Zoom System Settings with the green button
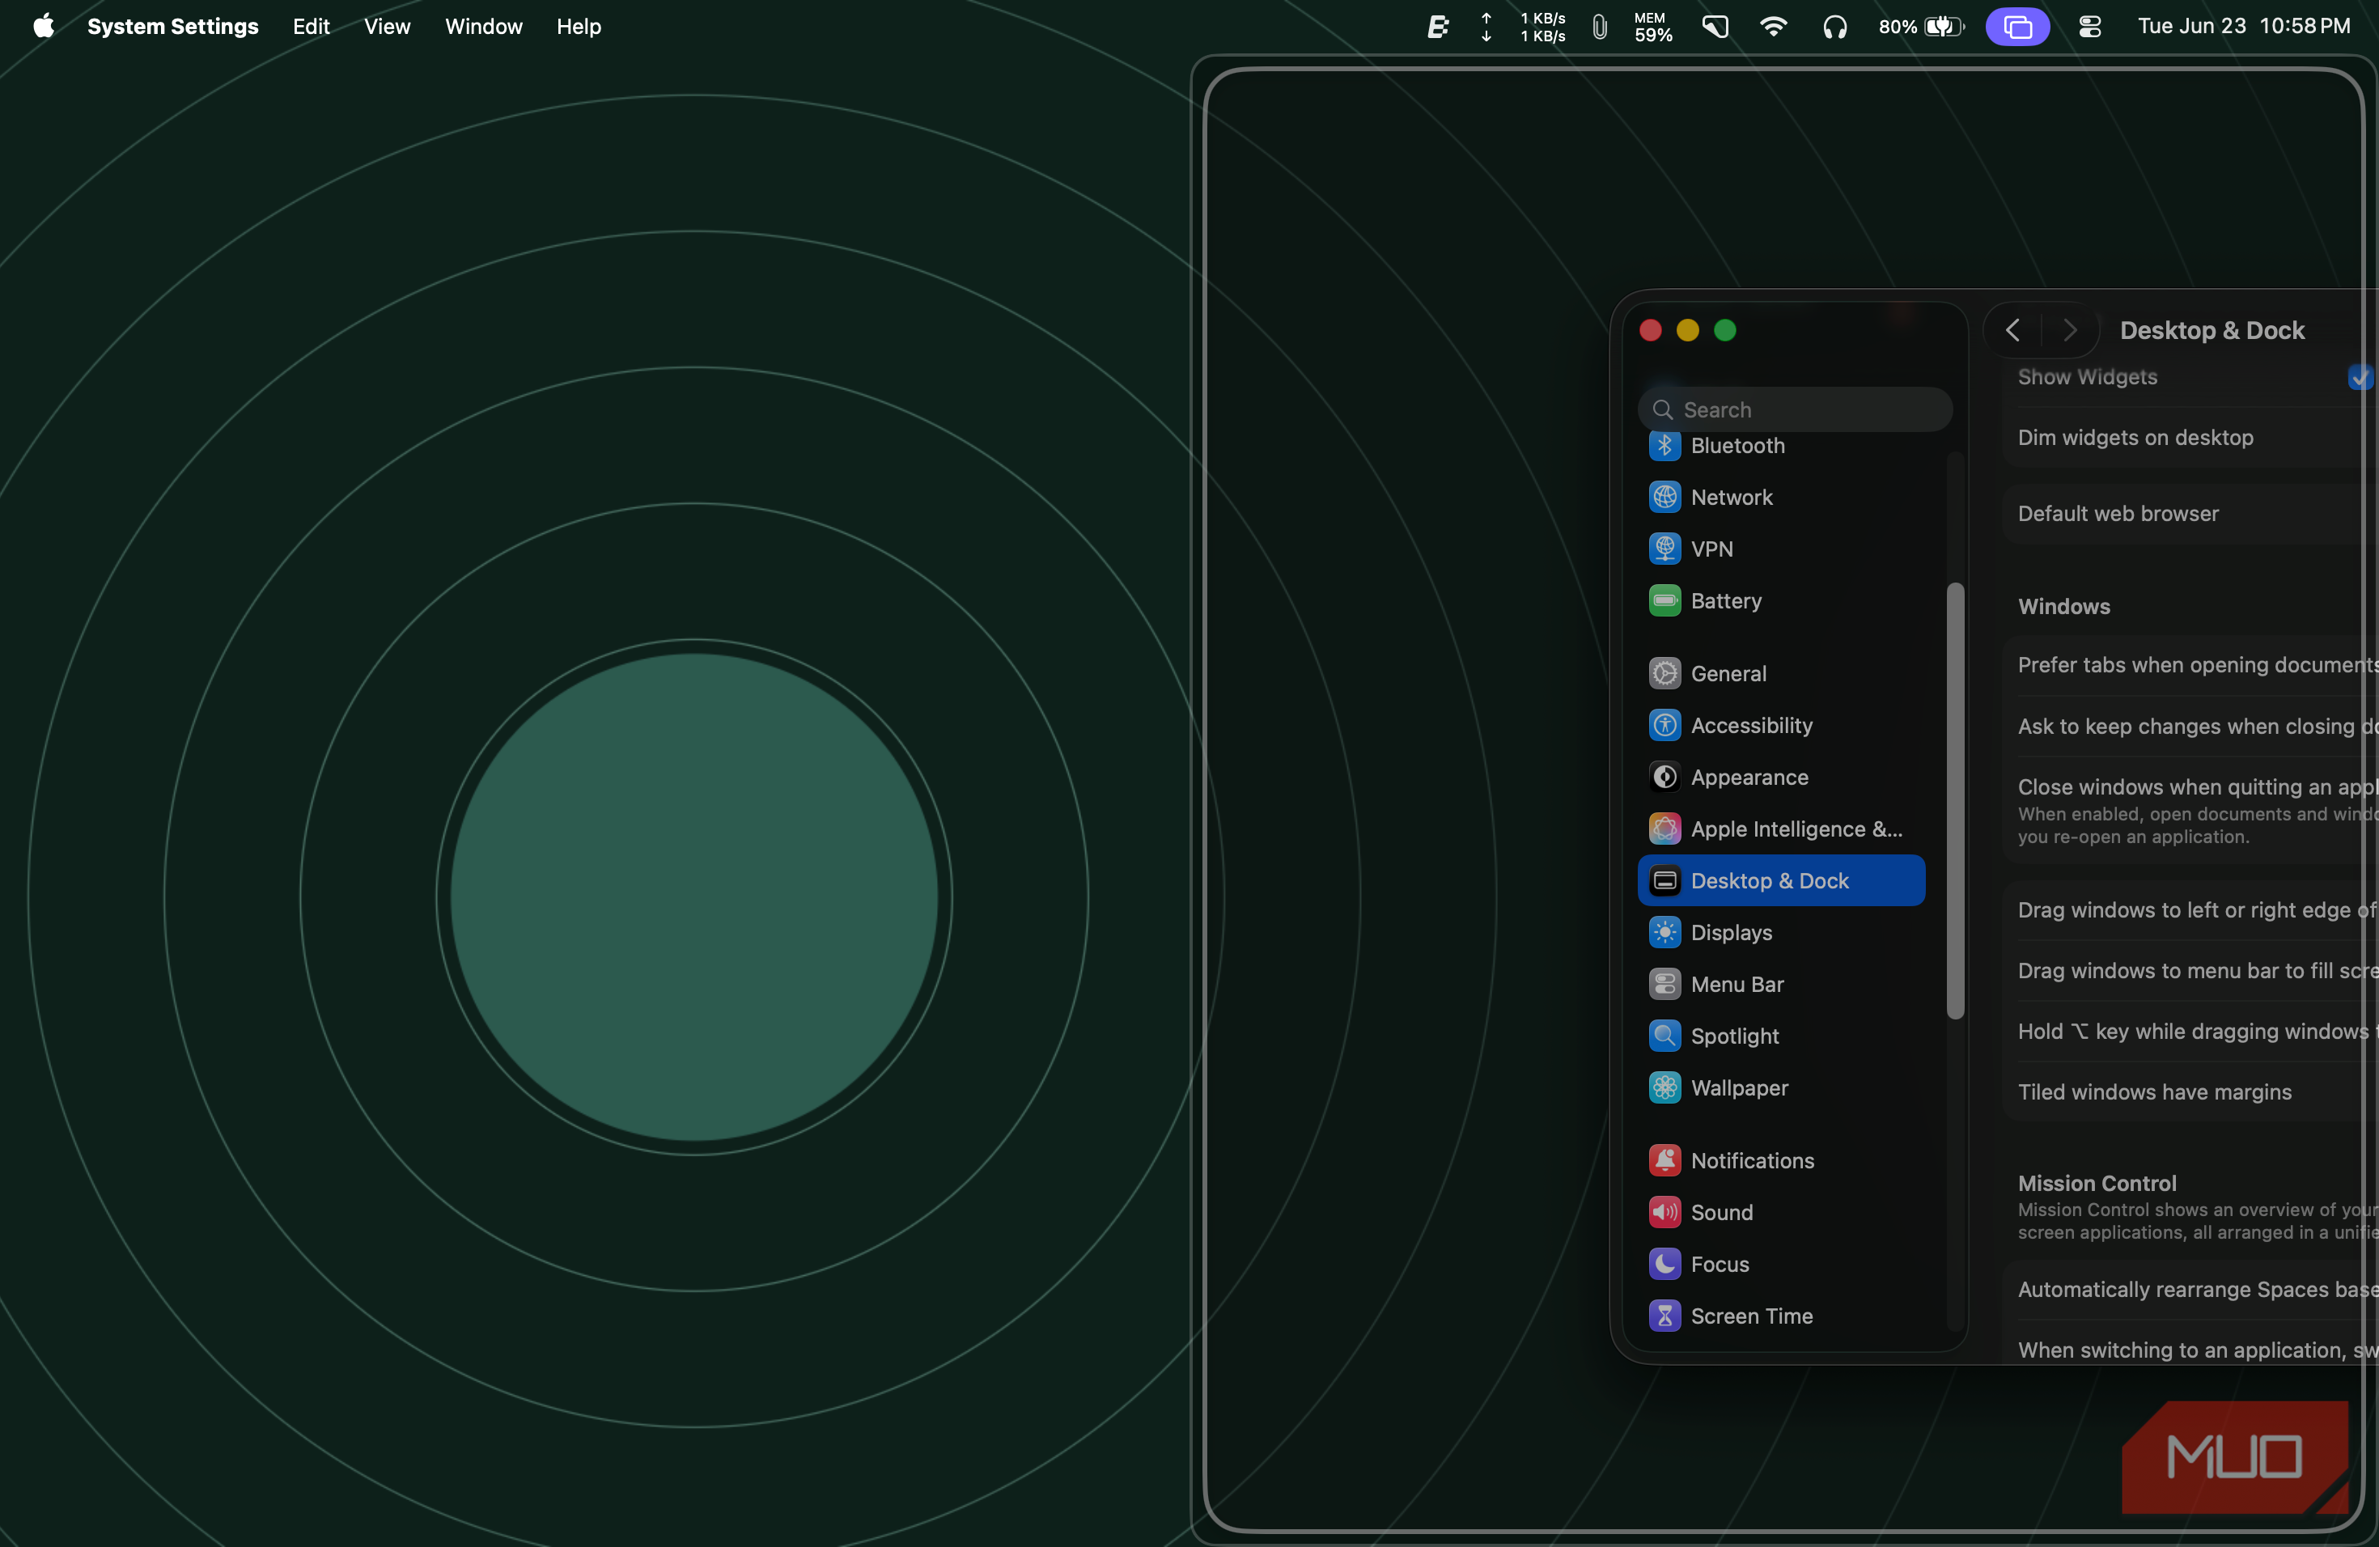The width and height of the screenshot is (2379, 1547). (1725, 330)
